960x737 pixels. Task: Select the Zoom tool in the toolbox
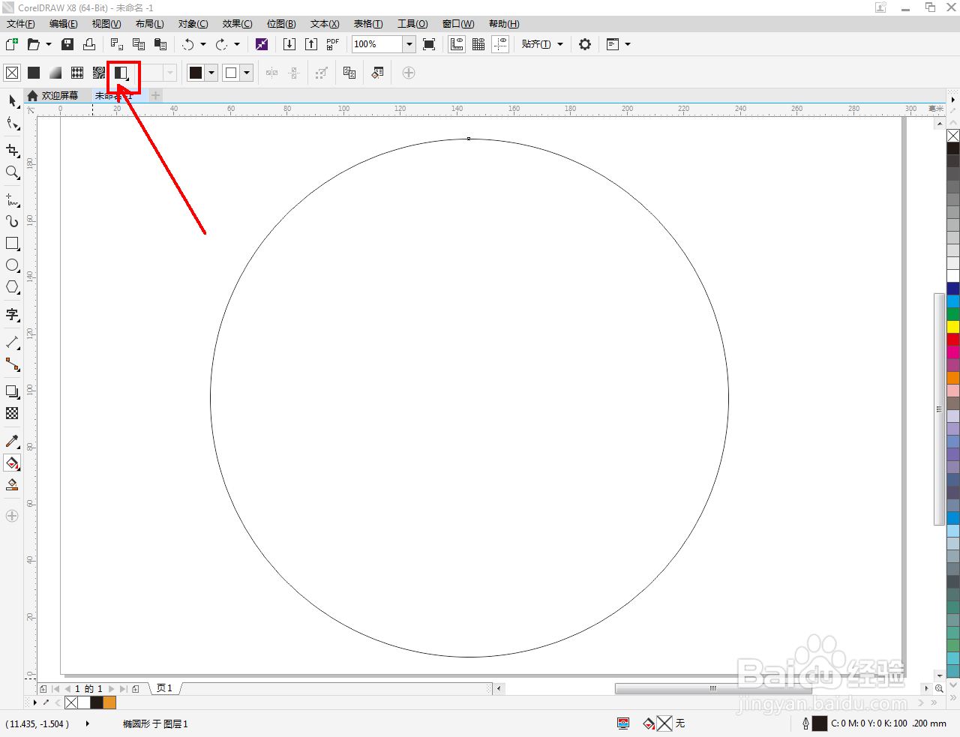point(12,172)
